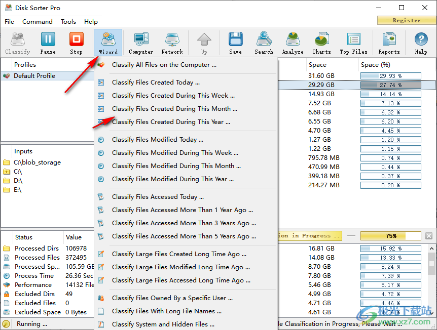Click the Classify toolbar icon
Screen dimensions: 437x330
coord(18,43)
